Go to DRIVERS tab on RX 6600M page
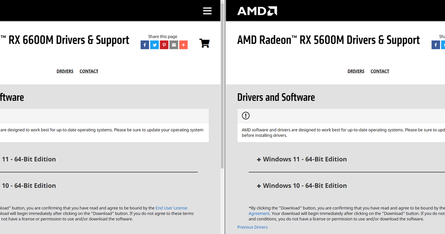The height and width of the screenshot is (234, 445). pos(65,71)
